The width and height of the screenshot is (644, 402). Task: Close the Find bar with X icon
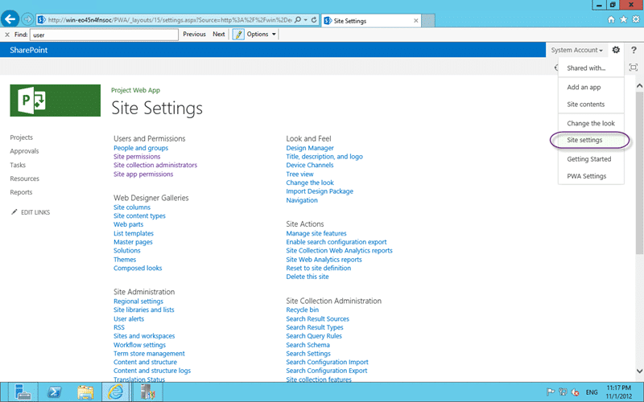pyautogui.click(x=6, y=35)
